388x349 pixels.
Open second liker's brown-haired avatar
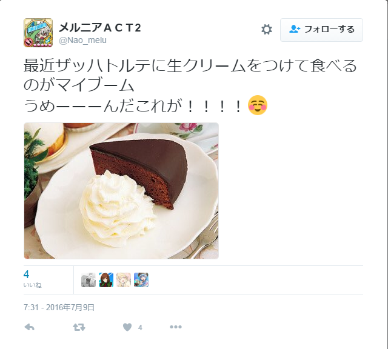(106, 280)
